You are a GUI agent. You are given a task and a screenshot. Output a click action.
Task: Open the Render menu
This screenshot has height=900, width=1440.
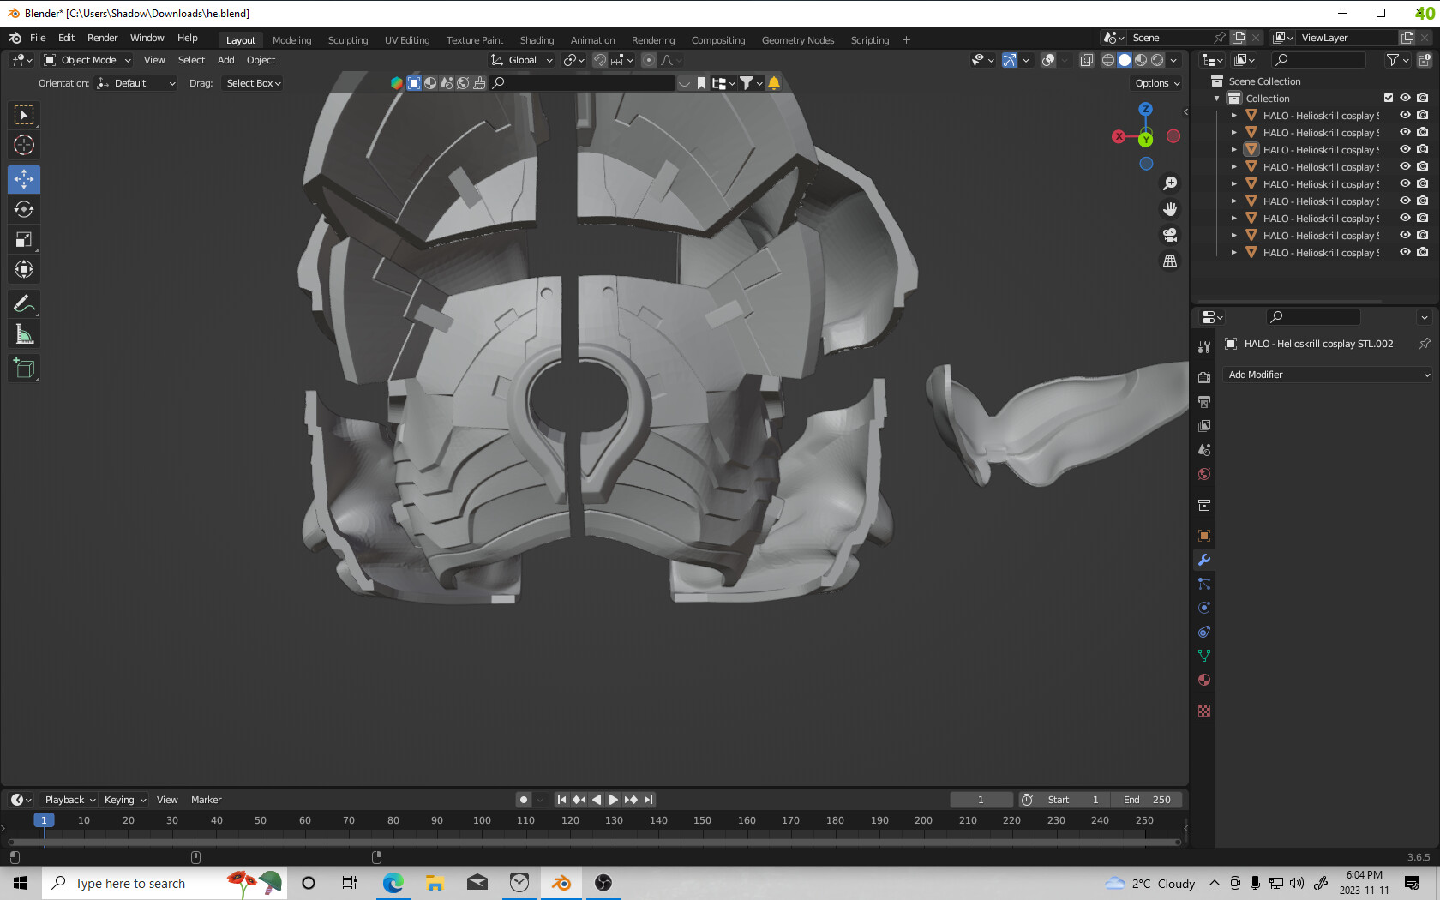[x=102, y=38]
